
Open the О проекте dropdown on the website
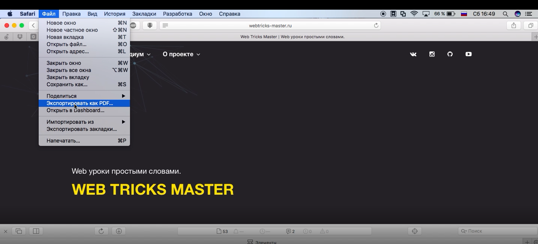click(181, 54)
